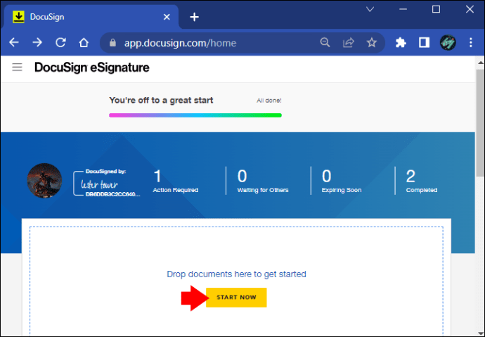This screenshot has width=485, height=337.
Task: Minimize the browser window
Action: [403, 9]
